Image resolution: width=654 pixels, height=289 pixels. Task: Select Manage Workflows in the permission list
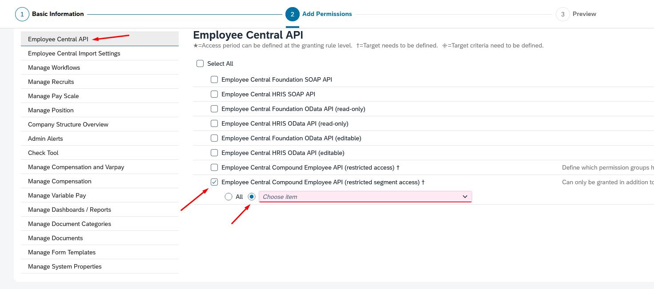[54, 67]
